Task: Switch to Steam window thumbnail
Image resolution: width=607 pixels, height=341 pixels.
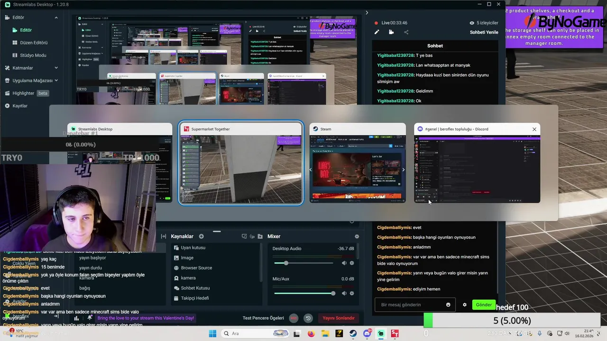Action: (358, 163)
